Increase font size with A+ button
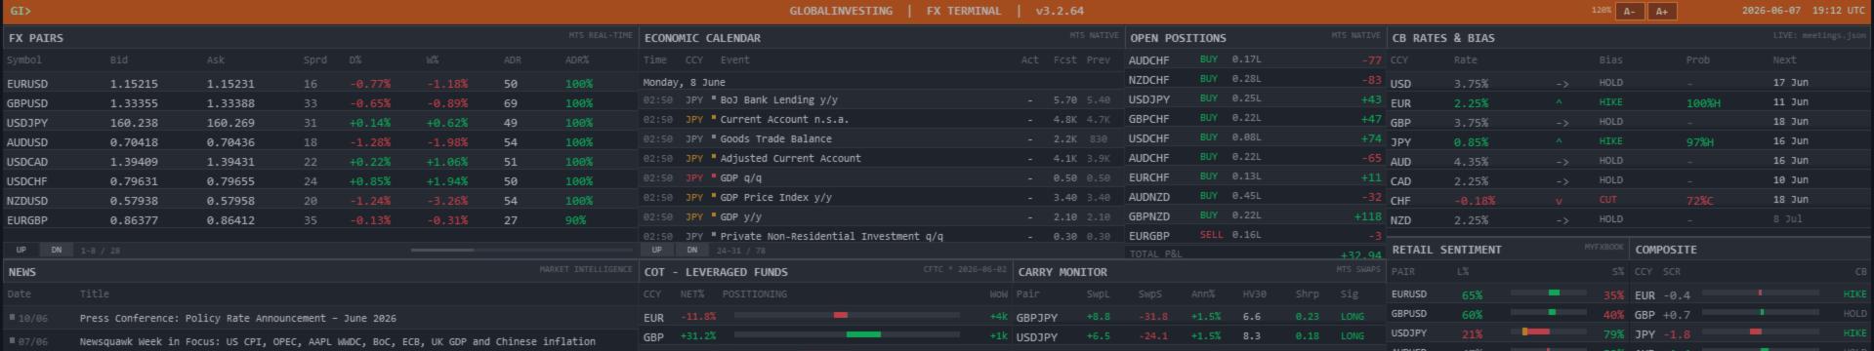This screenshot has width=1874, height=351. pyautogui.click(x=1662, y=12)
